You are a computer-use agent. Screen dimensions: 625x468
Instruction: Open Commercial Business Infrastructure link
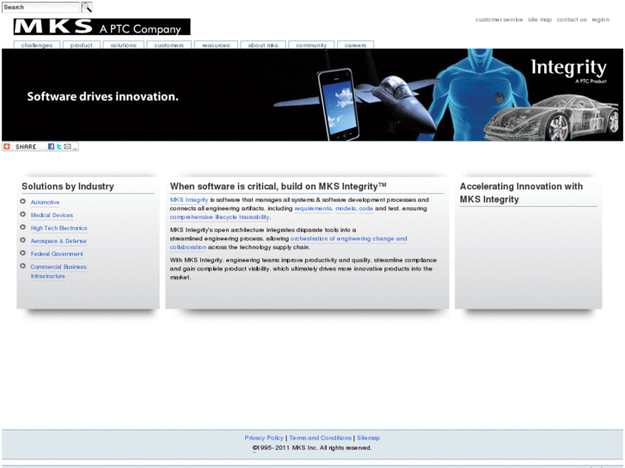[58, 271]
